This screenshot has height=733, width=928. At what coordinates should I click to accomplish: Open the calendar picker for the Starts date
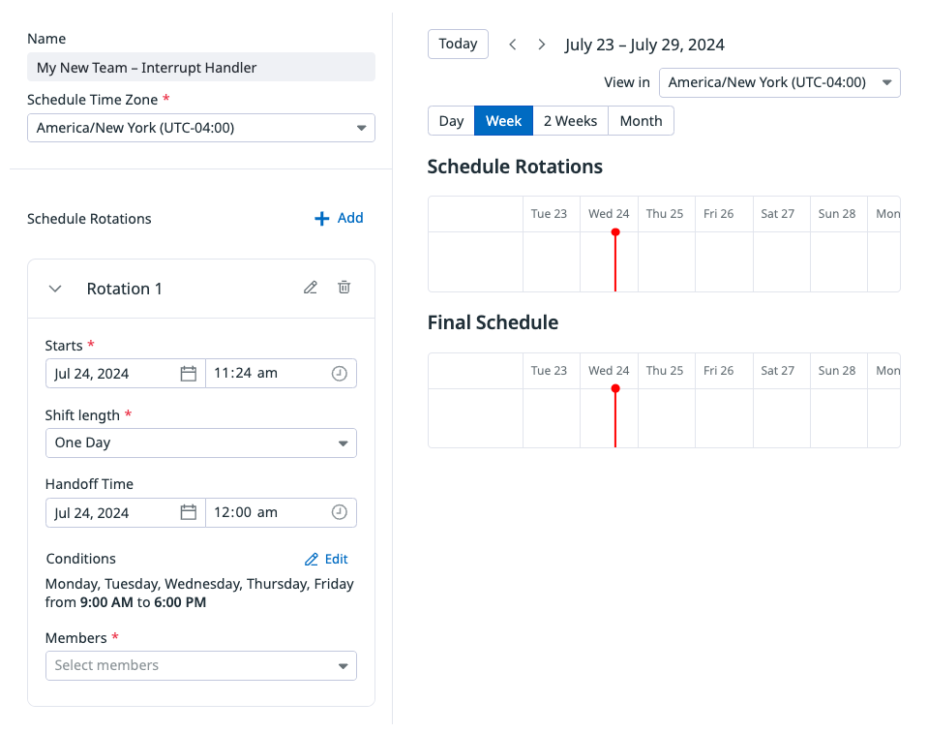(188, 374)
